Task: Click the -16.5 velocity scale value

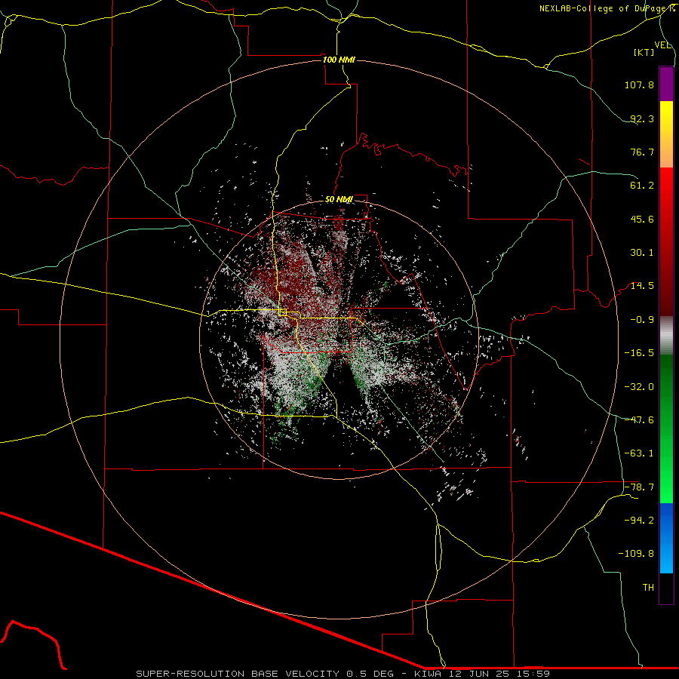Action: [x=639, y=353]
